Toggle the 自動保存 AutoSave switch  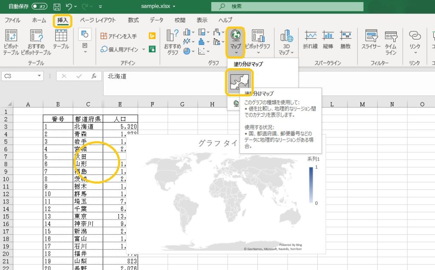(x=40, y=7)
